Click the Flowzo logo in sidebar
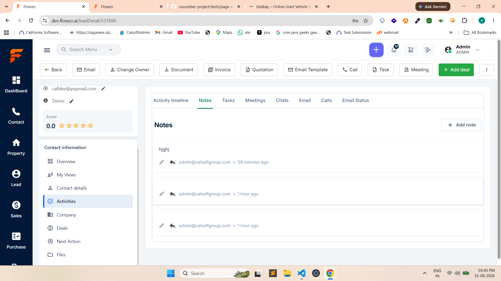The width and height of the screenshot is (501, 281). coord(16,56)
